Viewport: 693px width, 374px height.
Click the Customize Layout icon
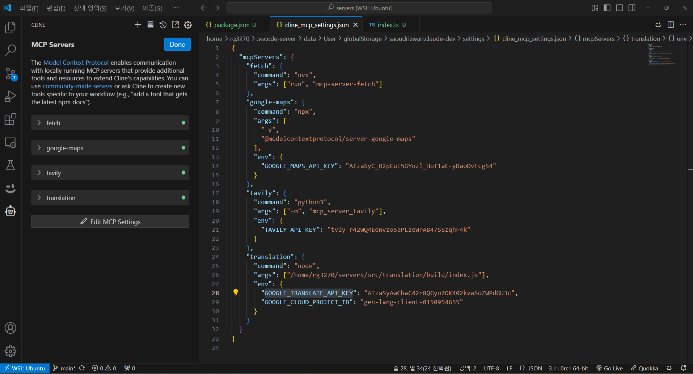(595, 8)
